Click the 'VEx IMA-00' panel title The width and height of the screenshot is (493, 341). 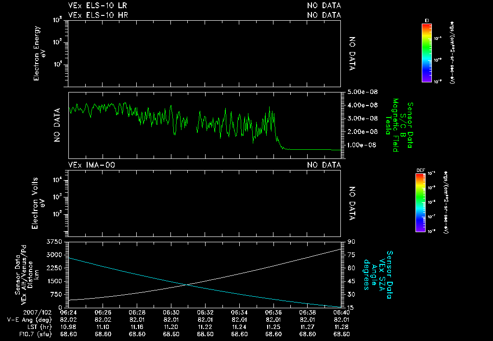point(91,165)
